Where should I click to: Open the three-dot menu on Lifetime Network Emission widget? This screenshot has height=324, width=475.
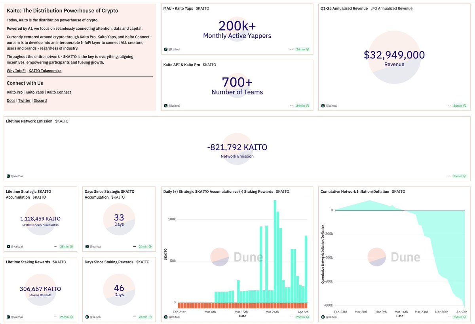click(x=449, y=176)
